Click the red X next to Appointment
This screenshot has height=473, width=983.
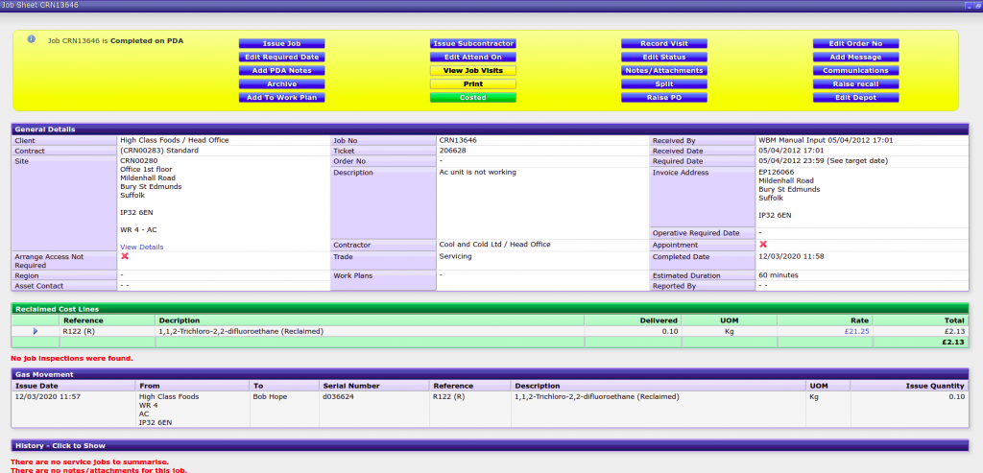pyautogui.click(x=763, y=245)
